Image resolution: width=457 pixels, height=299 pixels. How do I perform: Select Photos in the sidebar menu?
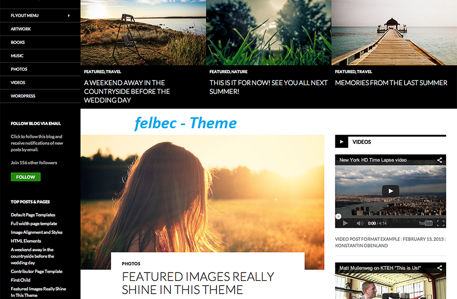point(19,69)
